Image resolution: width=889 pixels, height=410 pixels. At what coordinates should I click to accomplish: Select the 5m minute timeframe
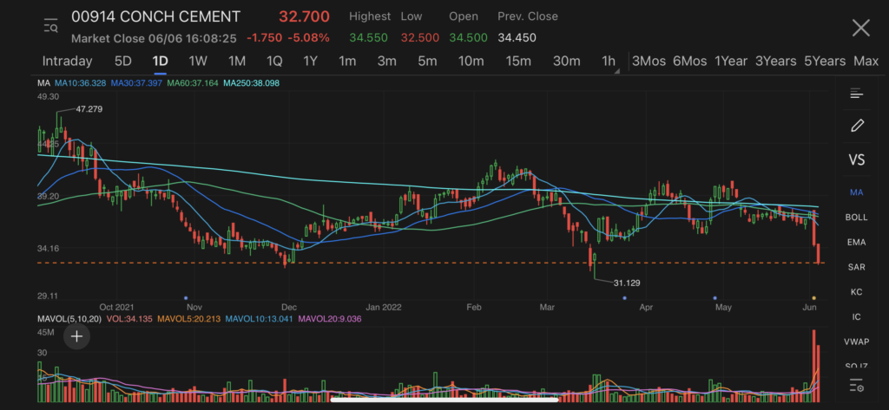coord(427,62)
